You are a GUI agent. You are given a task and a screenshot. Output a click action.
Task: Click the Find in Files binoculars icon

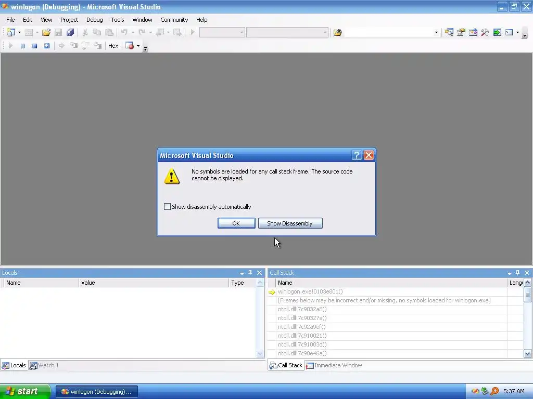click(x=337, y=32)
